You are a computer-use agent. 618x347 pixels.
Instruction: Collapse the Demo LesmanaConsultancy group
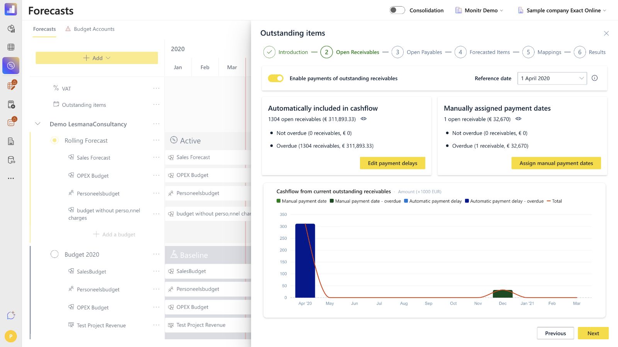coord(37,124)
